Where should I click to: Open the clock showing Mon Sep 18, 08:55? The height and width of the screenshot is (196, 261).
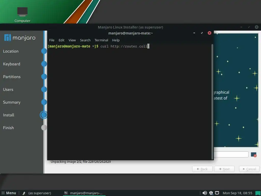(238, 193)
